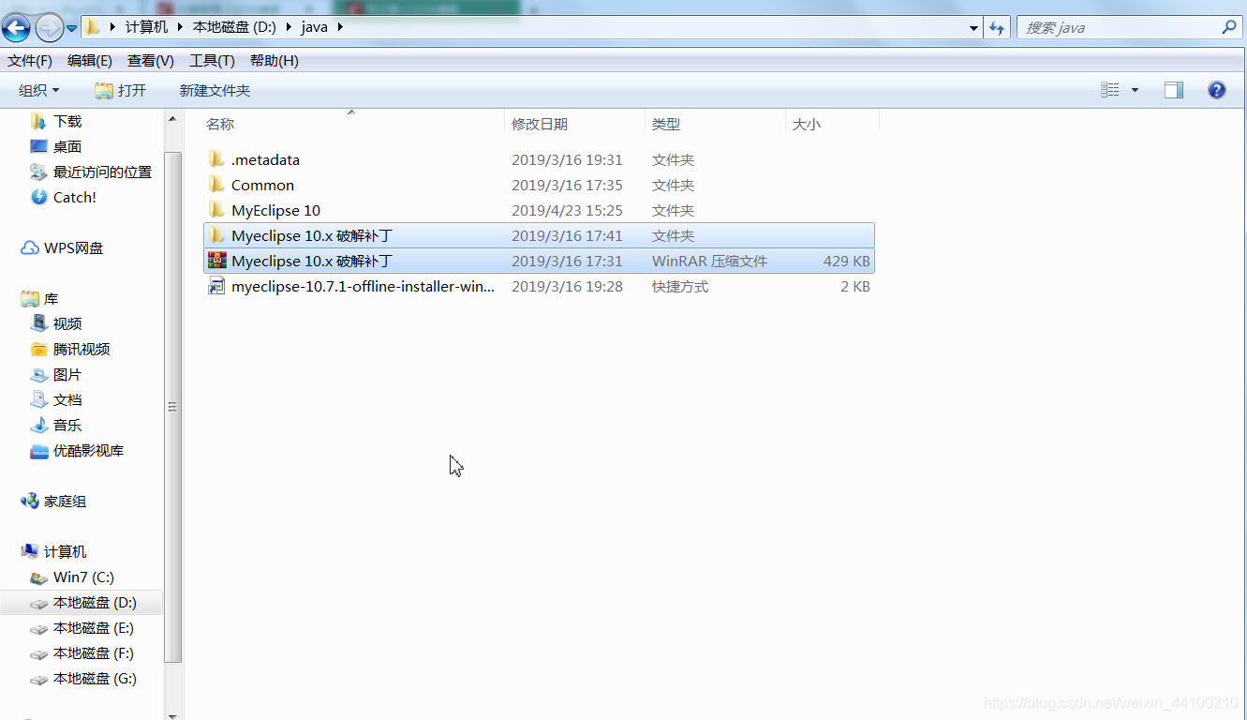Click the Back navigation arrow button
The height and width of the screenshot is (720, 1247).
click(16, 28)
